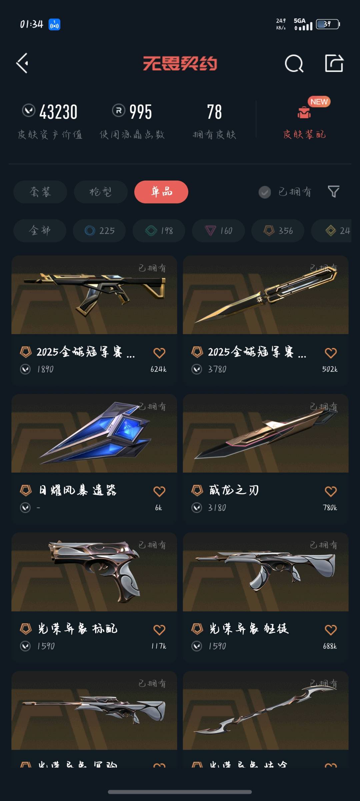Open search with magnifier icon

pos(294,63)
